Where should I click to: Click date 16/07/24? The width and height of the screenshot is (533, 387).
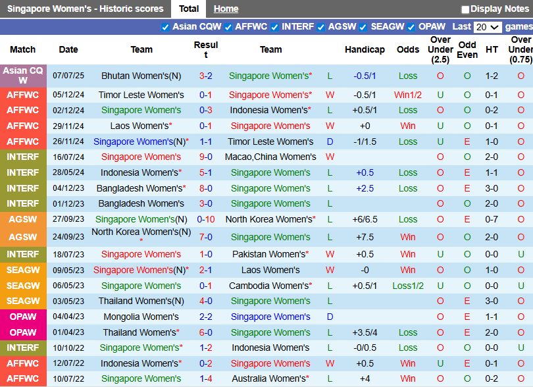(68, 157)
